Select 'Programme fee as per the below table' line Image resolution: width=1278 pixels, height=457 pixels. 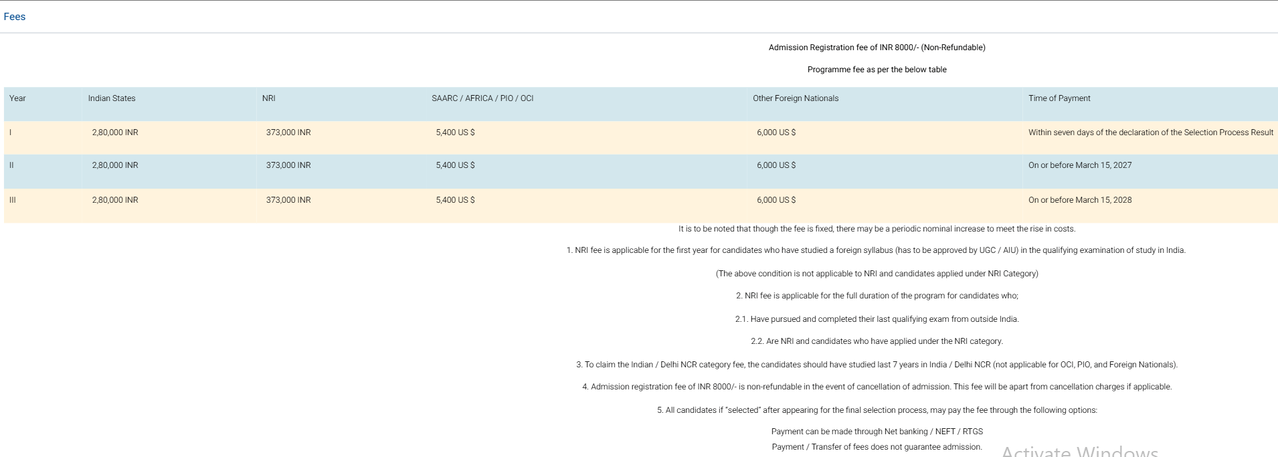(877, 70)
